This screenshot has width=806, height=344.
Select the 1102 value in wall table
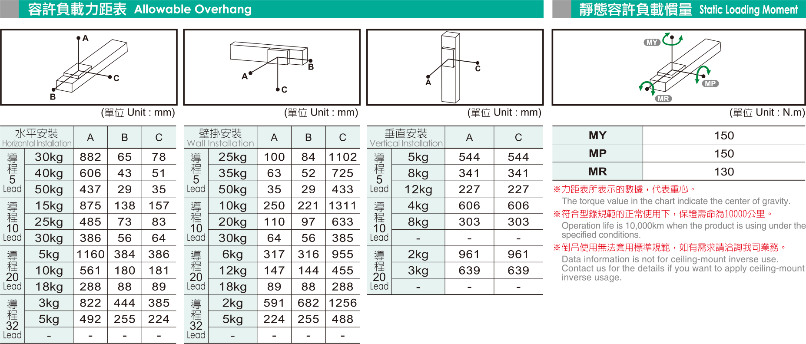(342, 157)
